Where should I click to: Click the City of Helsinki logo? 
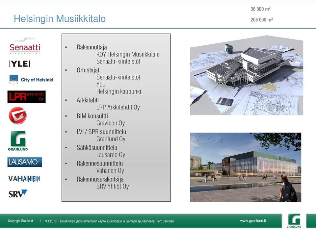point(32,80)
